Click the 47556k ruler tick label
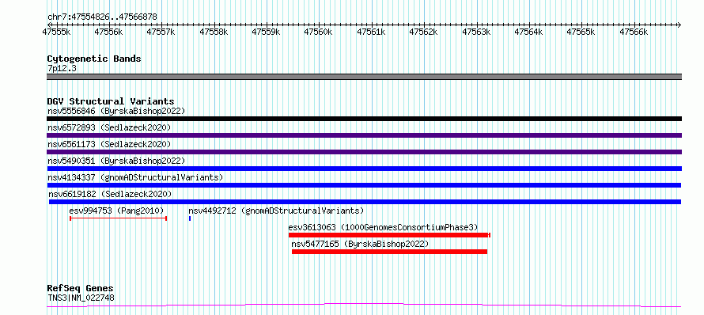This screenshot has height=315, width=704. point(109,32)
